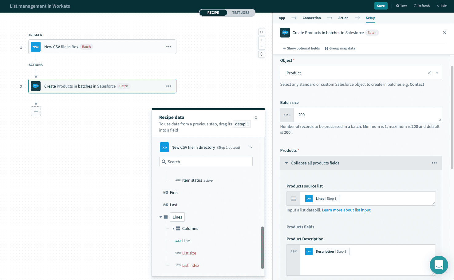Click the recipe data Search field
The height and width of the screenshot is (280, 454).
[206, 162]
